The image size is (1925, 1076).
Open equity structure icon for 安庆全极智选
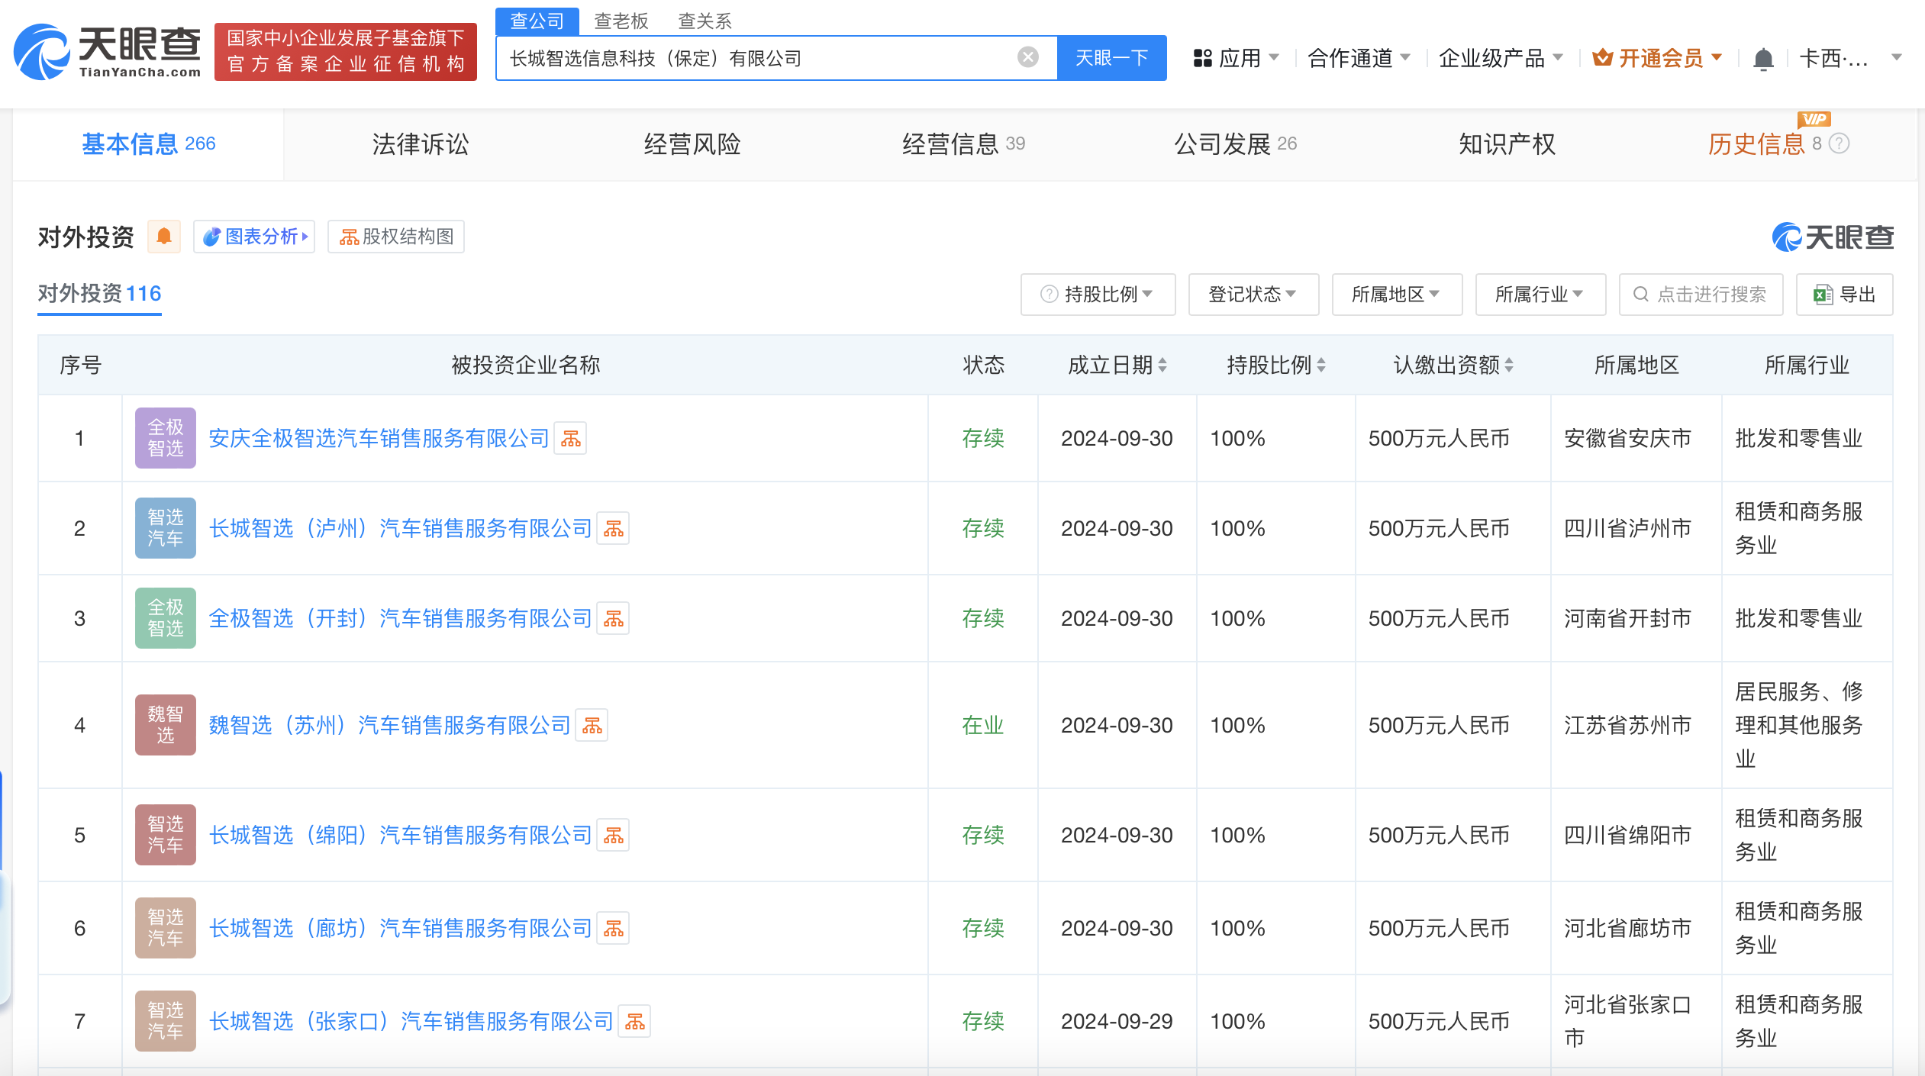pyautogui.click(x=570, y=439)
